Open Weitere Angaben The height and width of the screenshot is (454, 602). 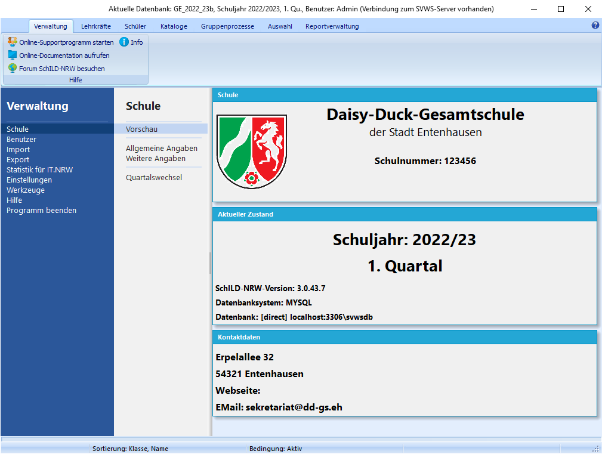[156, 159]
